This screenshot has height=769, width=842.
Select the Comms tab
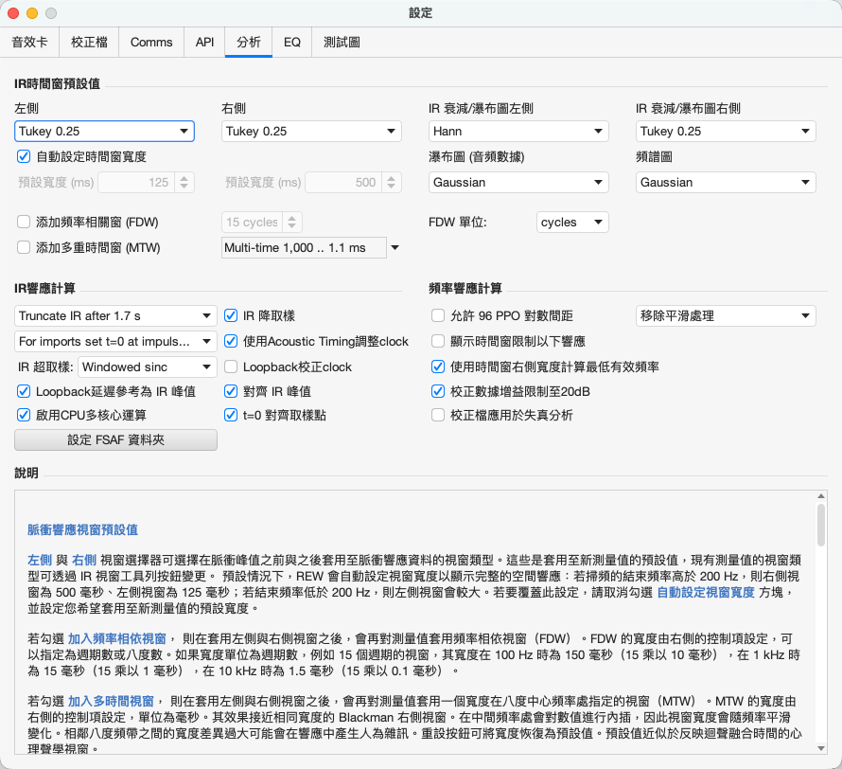[151, 42]
